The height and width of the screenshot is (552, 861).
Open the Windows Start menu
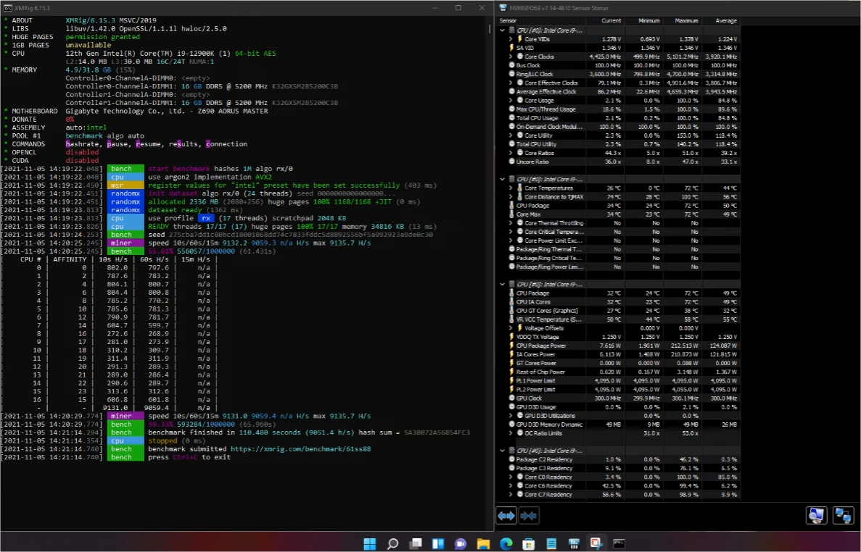click(x=370, y=543)
